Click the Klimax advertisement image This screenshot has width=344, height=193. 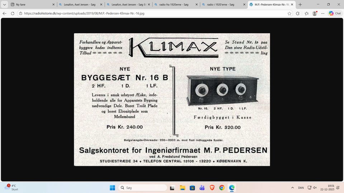(x=172, y=100)
